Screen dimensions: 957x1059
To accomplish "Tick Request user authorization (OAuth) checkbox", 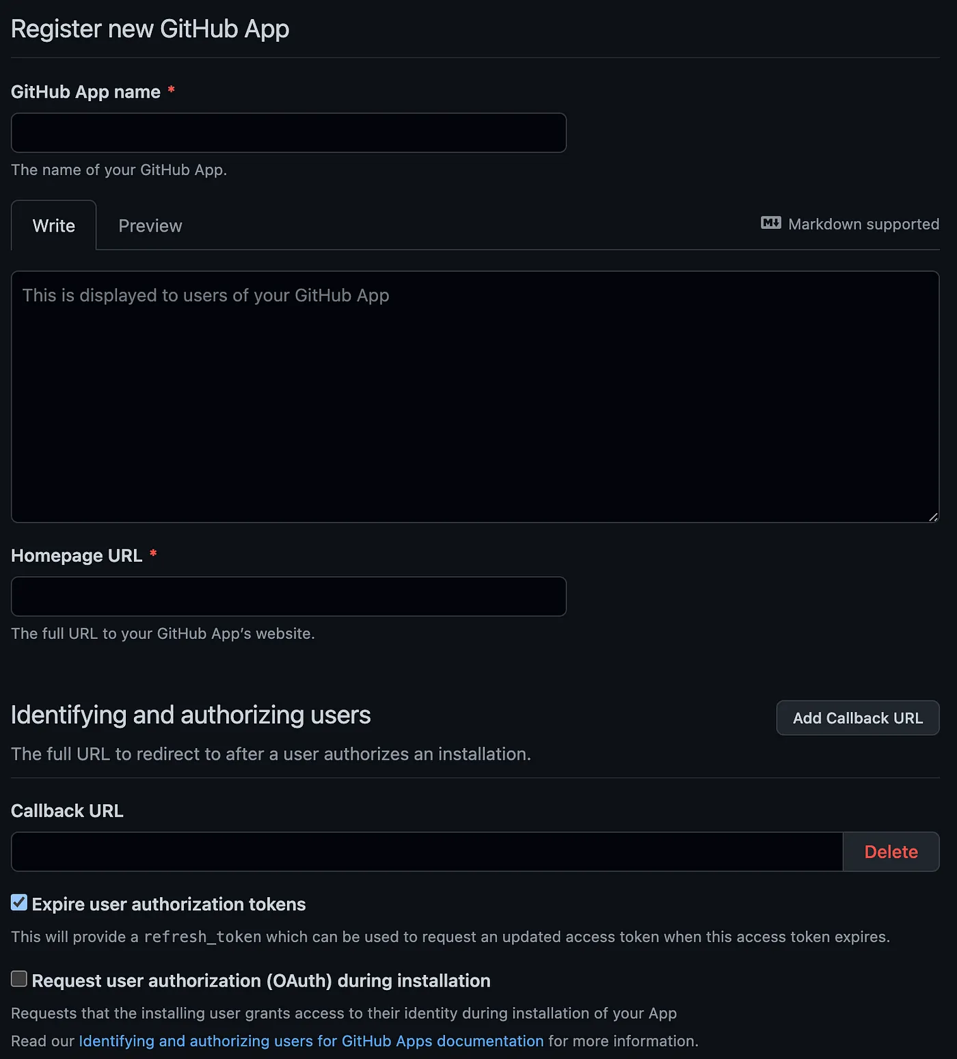I will [19, 980].
